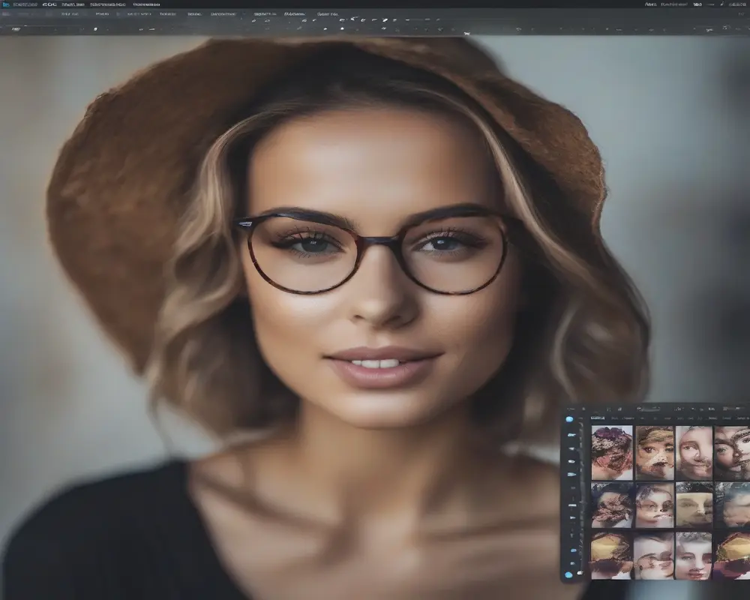This screenshot has width=750, height=600.
Task: Open the yellowish face thumbnail in the middle row
Action: [x=694, y=505]
